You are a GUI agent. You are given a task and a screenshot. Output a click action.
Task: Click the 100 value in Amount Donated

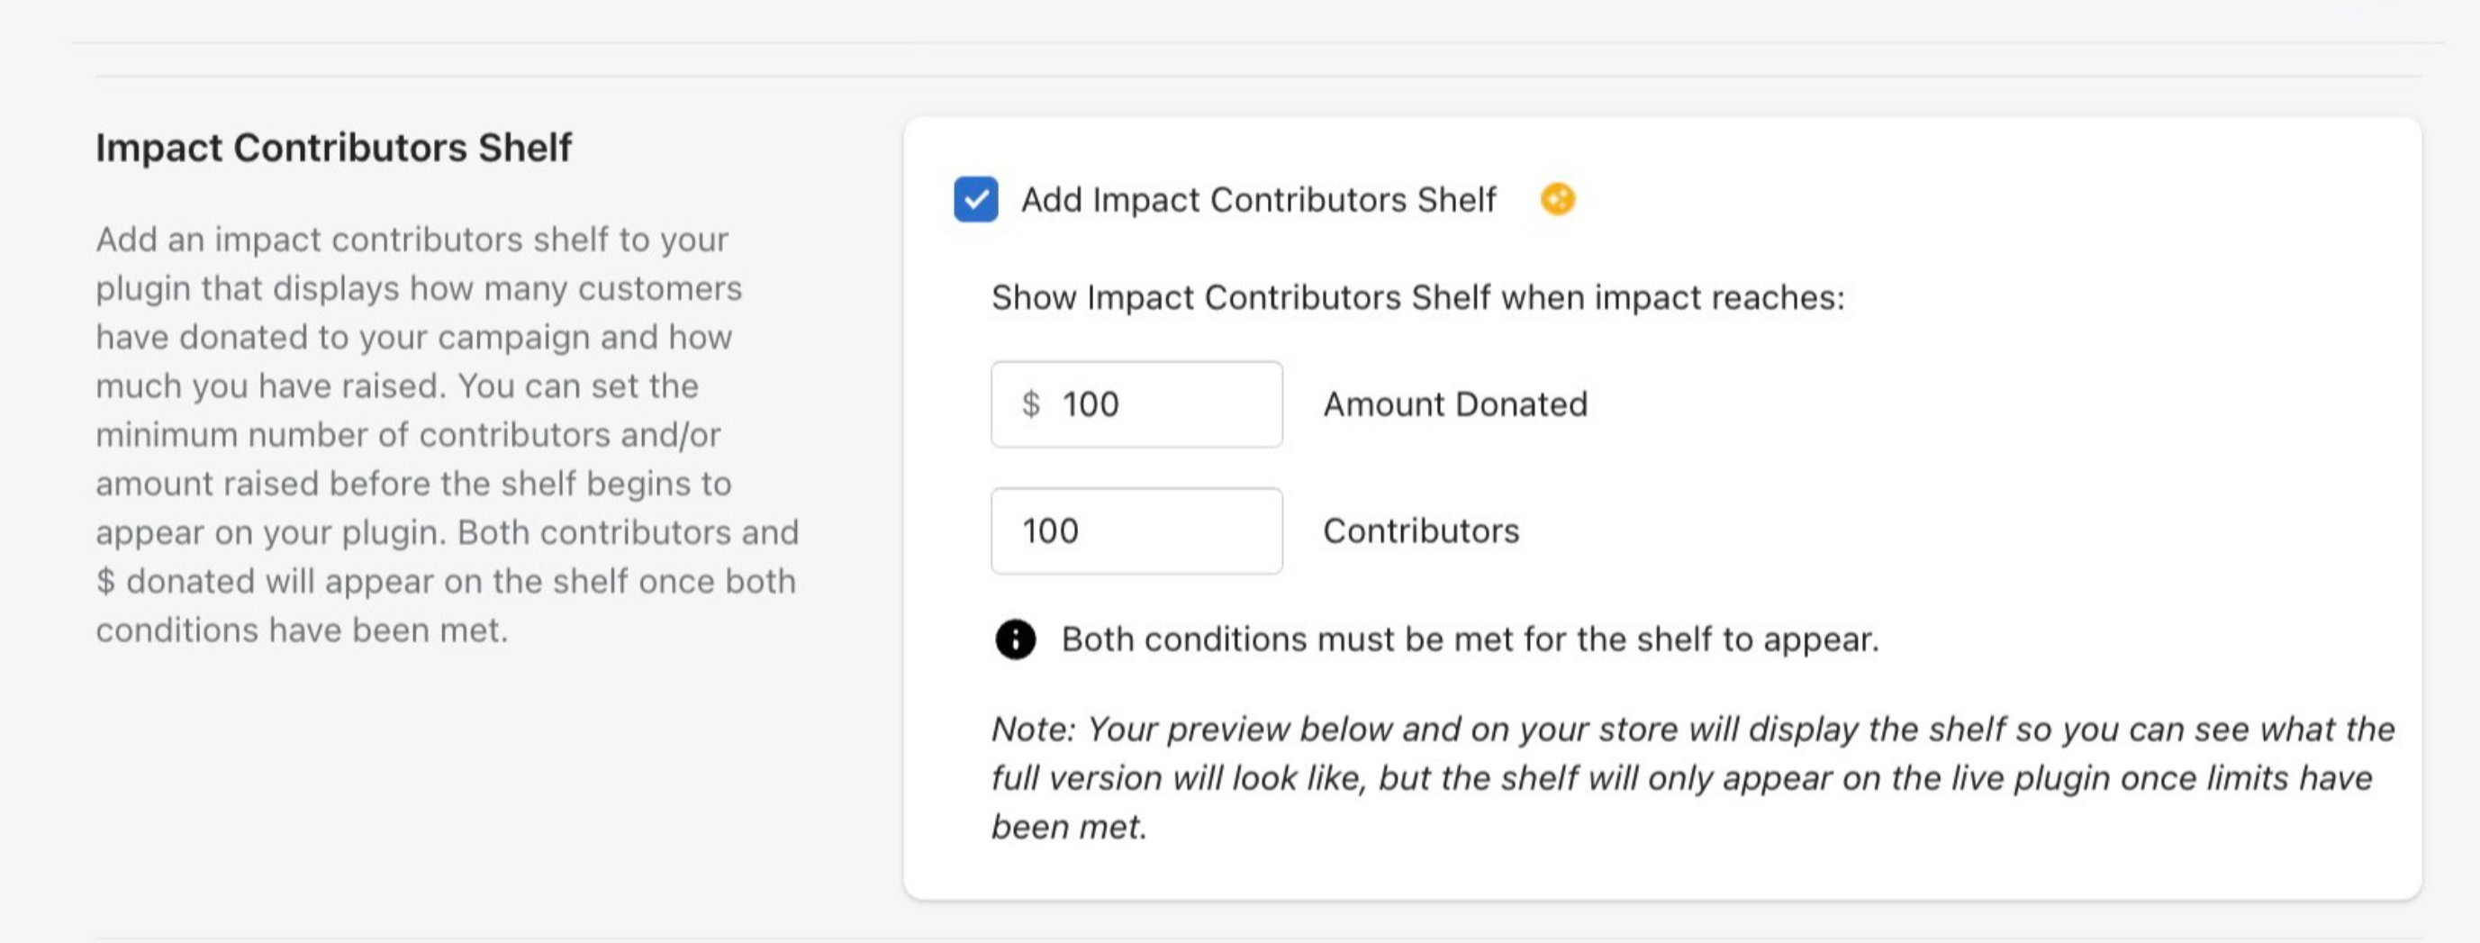pyautogui.click(x=1091, y=403)
